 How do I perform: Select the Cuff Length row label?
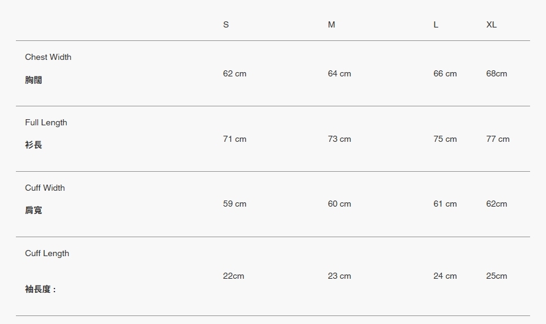pos(47,253)
